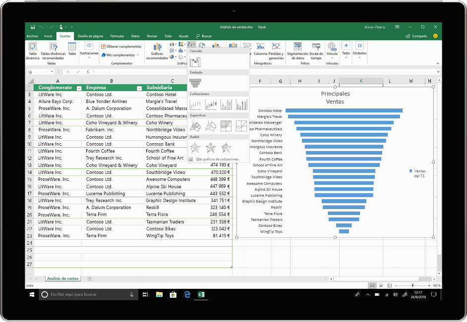Insert a Columna sparkline

click(261, 49)
